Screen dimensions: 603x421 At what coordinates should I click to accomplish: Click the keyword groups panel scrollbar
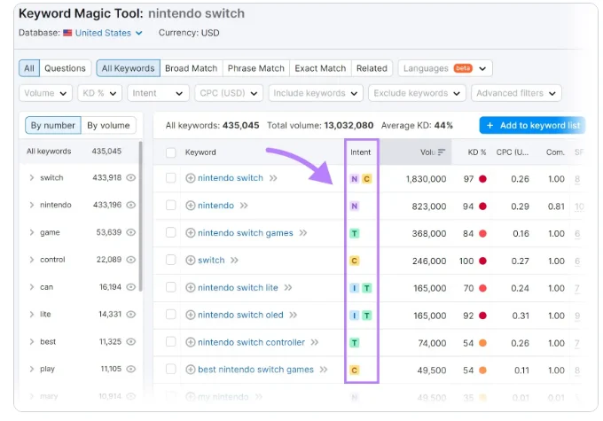(140, 216)
